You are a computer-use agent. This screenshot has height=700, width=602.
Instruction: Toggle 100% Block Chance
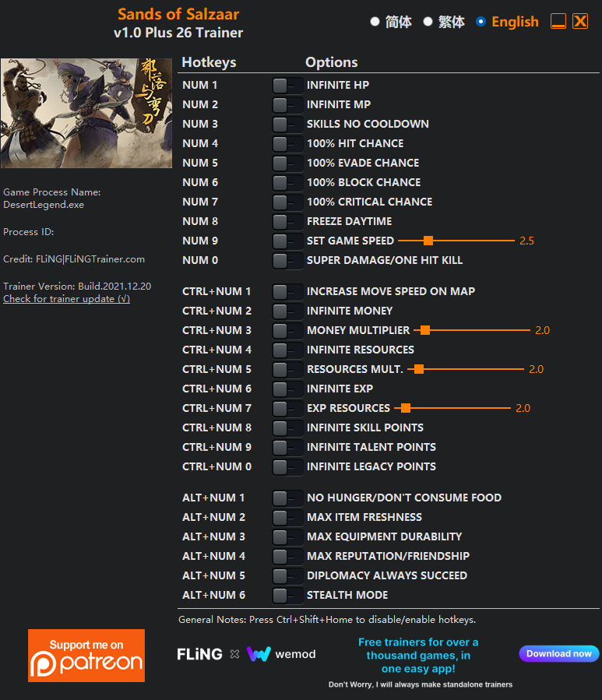point(287,182)
